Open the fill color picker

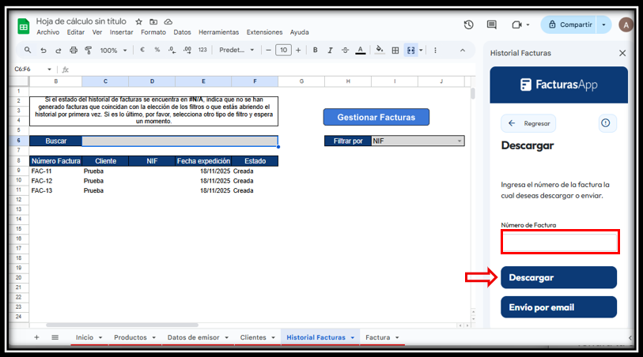pos(379,50)
